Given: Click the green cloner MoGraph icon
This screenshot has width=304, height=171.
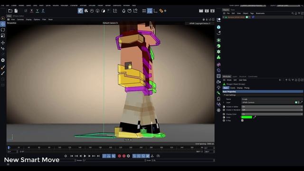Looking at the screenshot, I should [218, 57].
